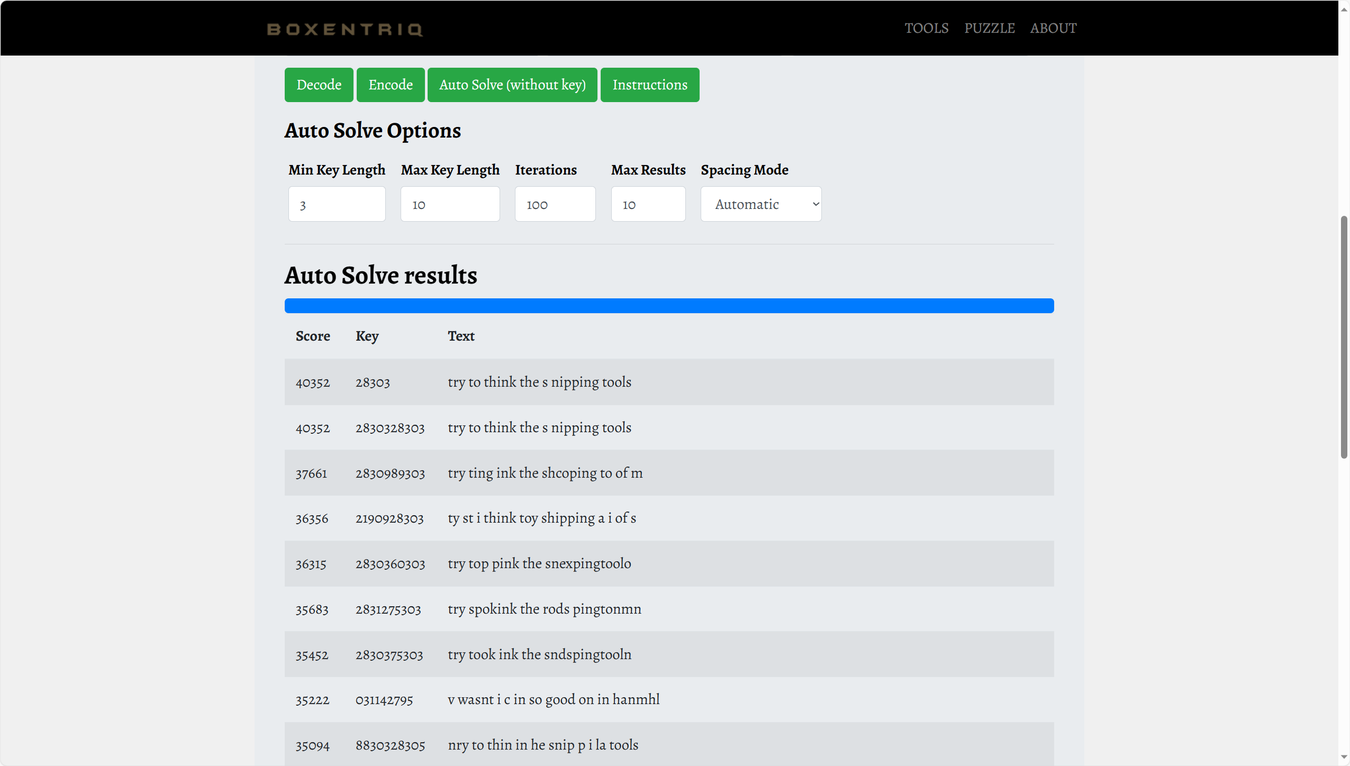This screenshot has width=1350, height=766.
Task: Go to the ABOUT page
Action: tap(1053, 28)
